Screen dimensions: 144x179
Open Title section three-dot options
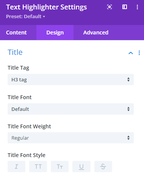pos(139,53)
